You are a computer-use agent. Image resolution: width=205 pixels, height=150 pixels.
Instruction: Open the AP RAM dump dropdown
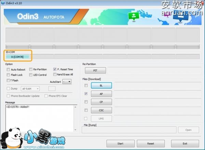click(30, 88)
